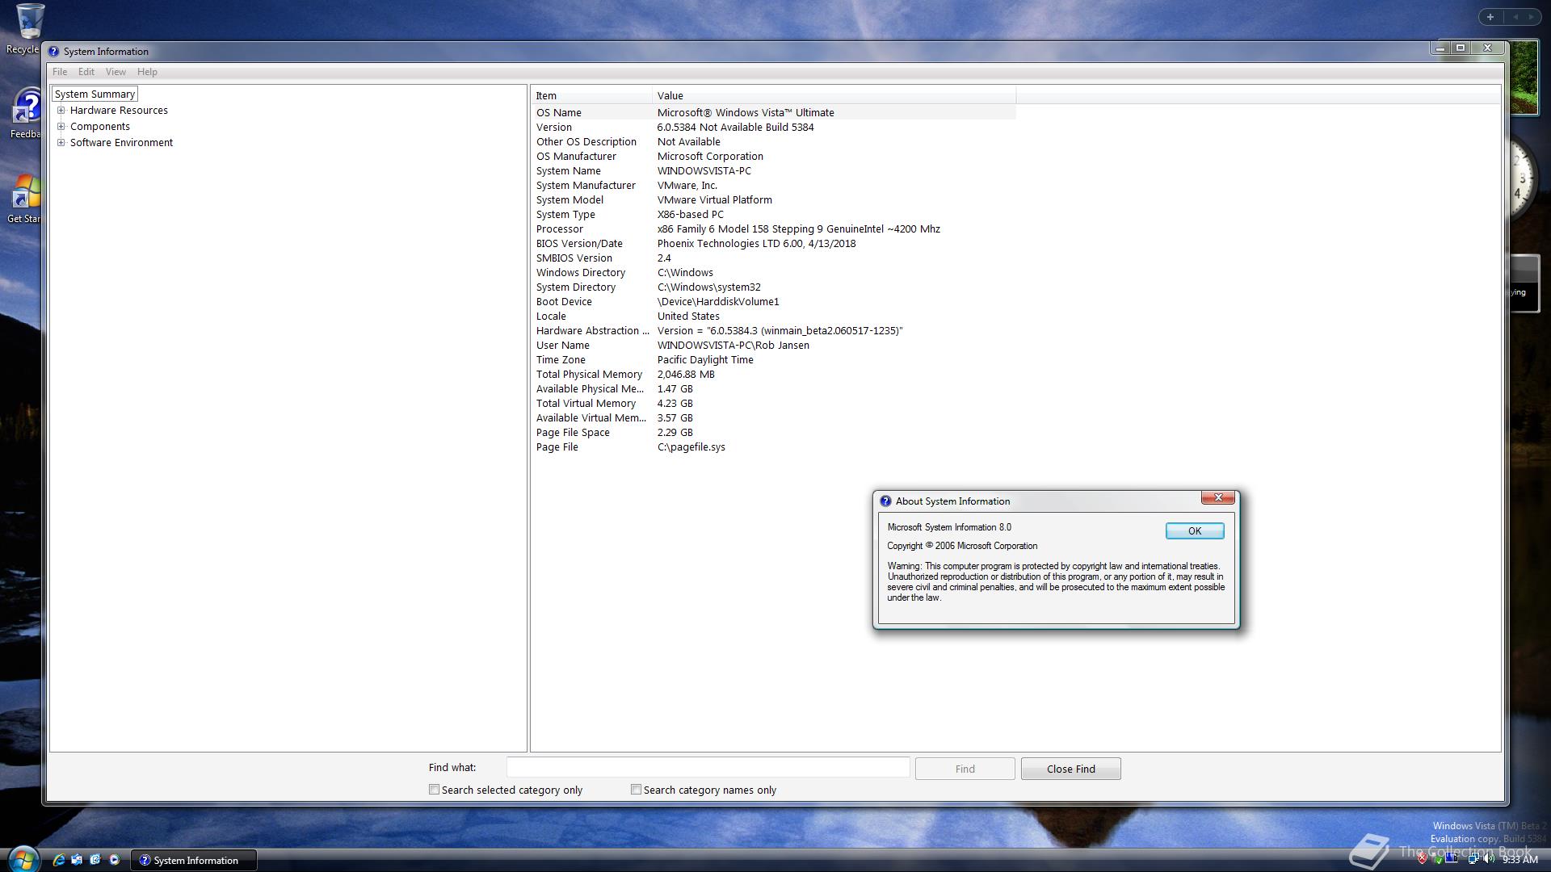Viewport: 1551px width, 872px height.
Task: Click the About System Information dialog icon
Action: (885, 501)
